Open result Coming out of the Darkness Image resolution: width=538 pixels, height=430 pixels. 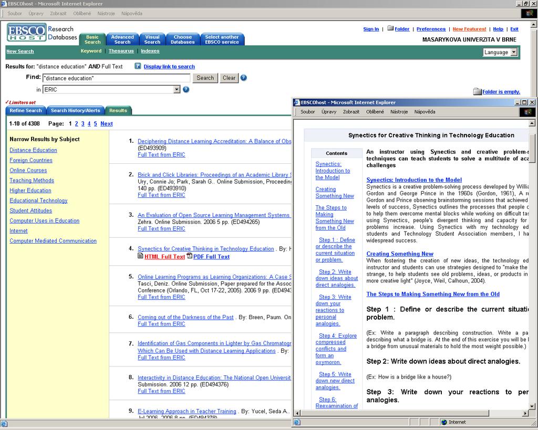click(185, 317)
